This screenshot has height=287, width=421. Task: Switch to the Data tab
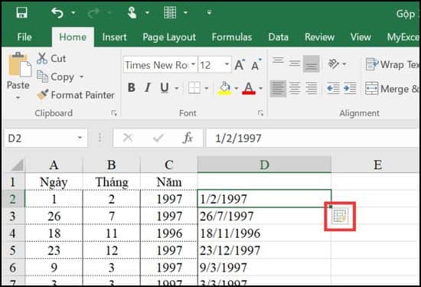pos(278,37)
